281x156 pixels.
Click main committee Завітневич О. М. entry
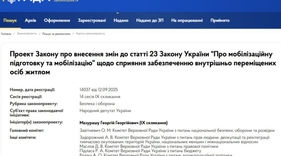point(177,130)
